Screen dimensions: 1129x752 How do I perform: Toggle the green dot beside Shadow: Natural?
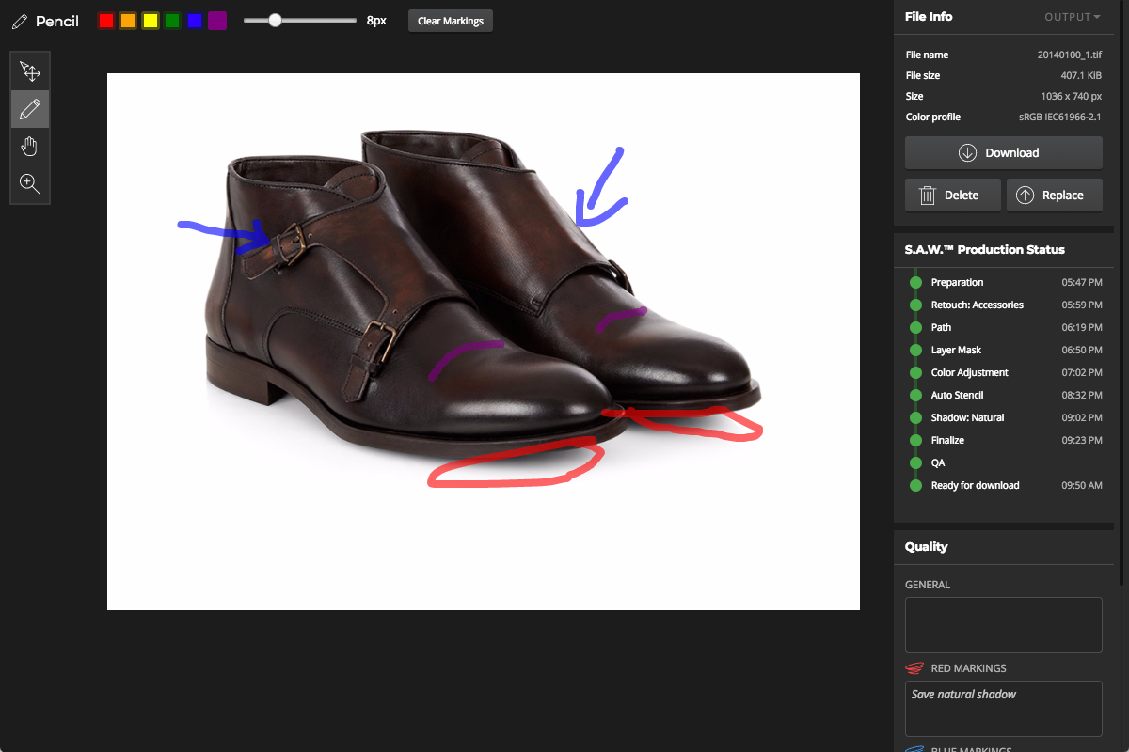(914, 417)
